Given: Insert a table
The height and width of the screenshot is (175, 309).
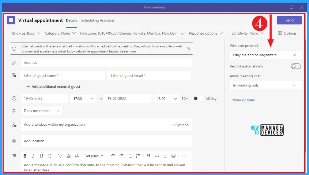Looking at the screenshot, I should click(x=173, y=156).
